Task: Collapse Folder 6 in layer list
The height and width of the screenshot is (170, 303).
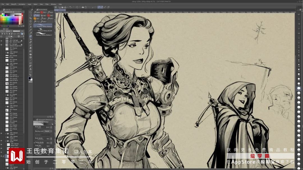Action: [6, 133]
